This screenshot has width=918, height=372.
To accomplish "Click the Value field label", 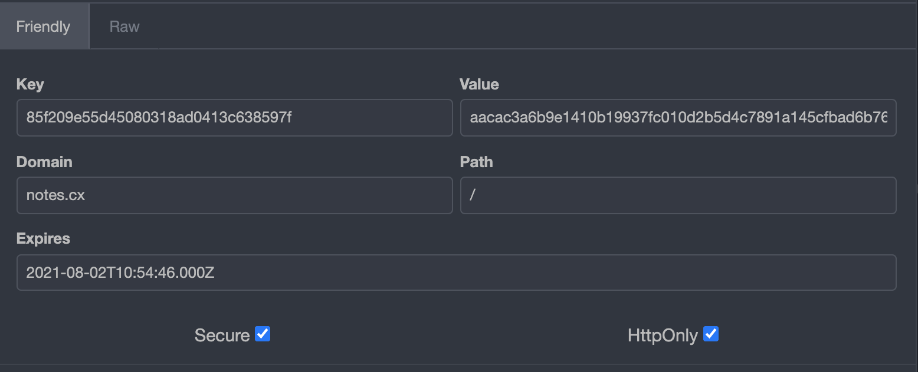I will tap(479, 85).
